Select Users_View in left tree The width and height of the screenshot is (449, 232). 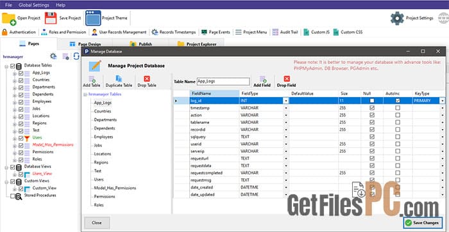tap(42, 173)
